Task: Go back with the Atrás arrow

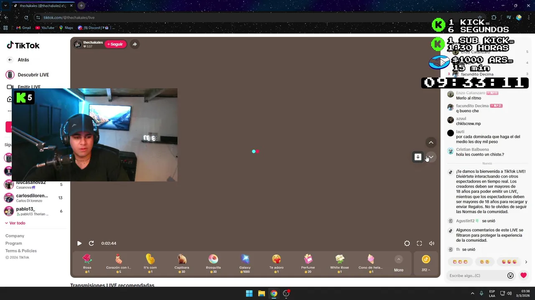Action: [x=10, y=60]
